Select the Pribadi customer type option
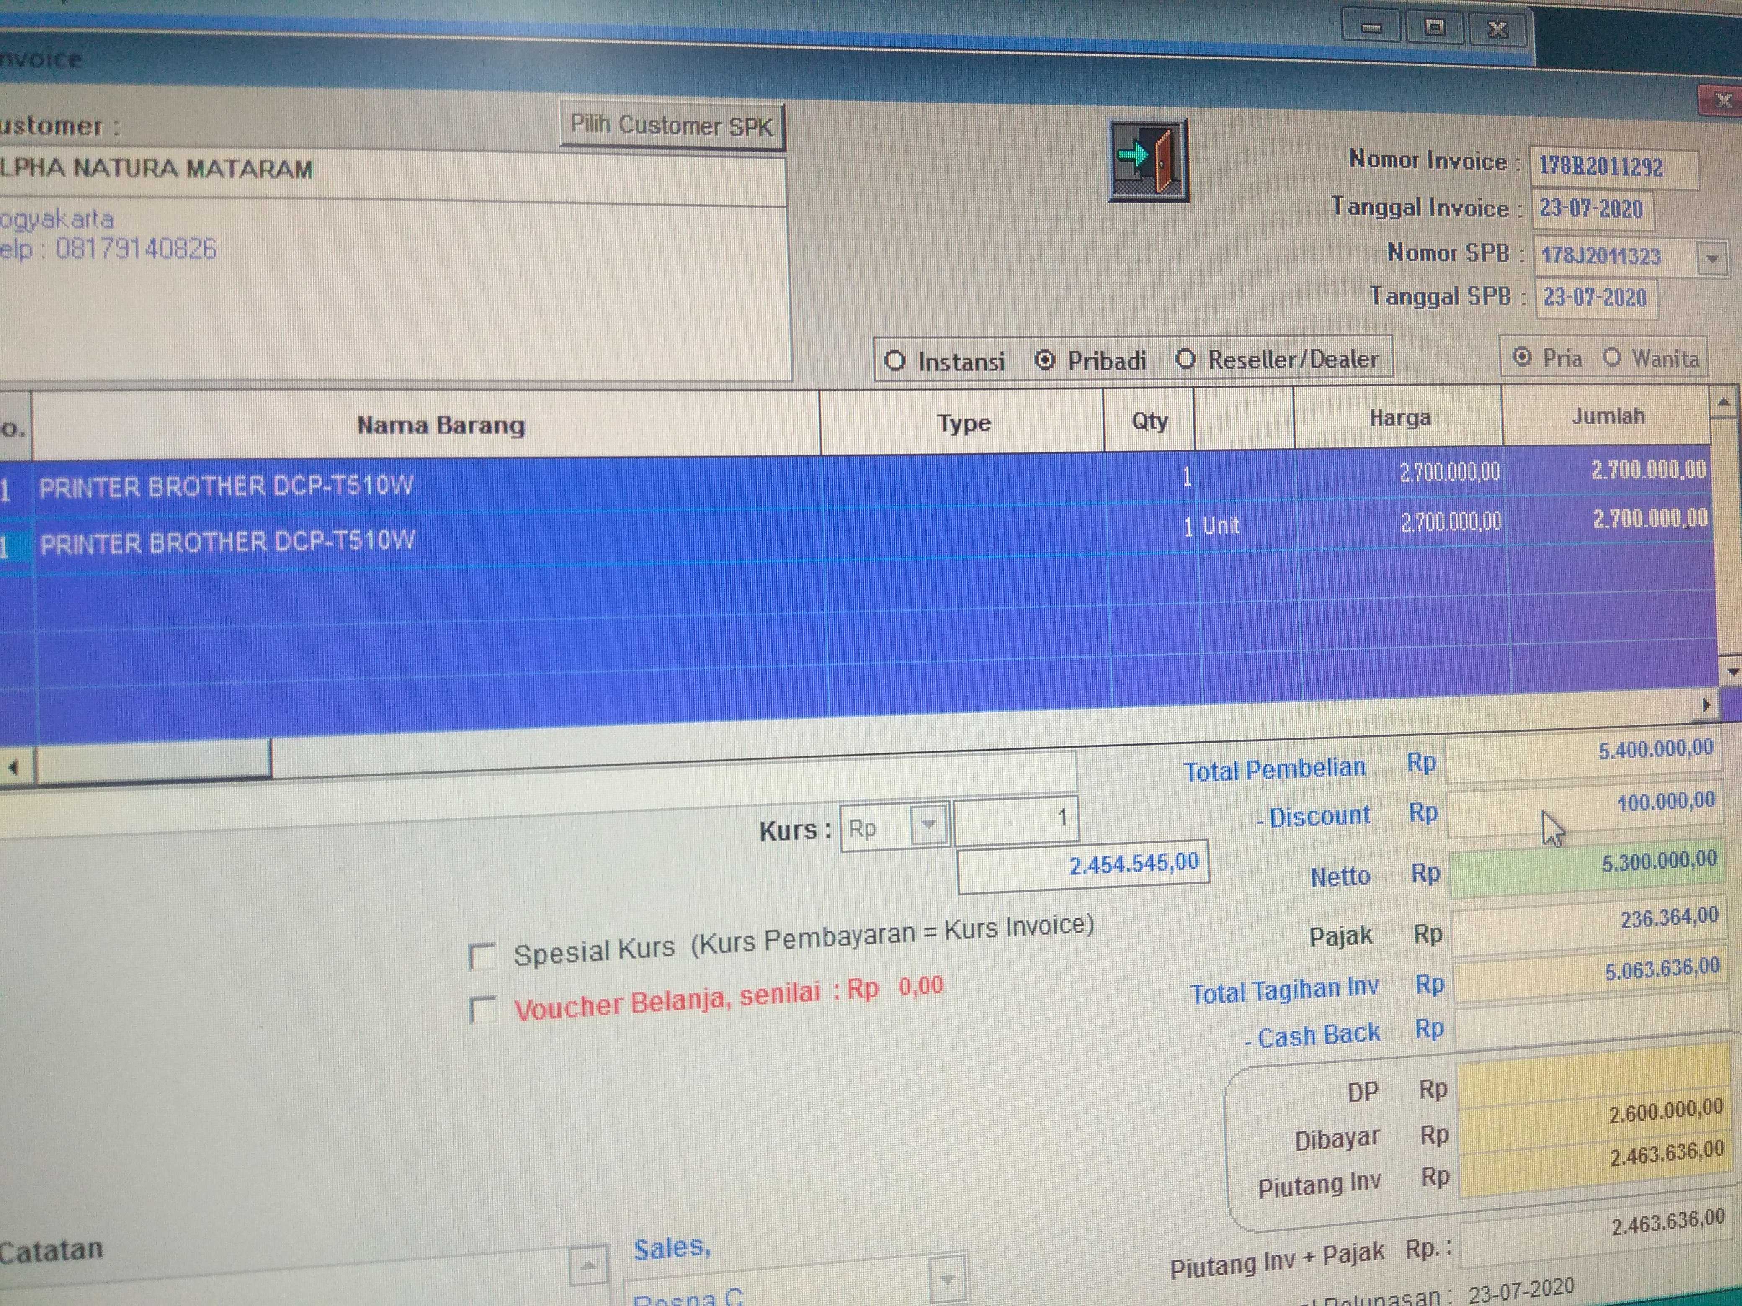 pos(1045,360)
